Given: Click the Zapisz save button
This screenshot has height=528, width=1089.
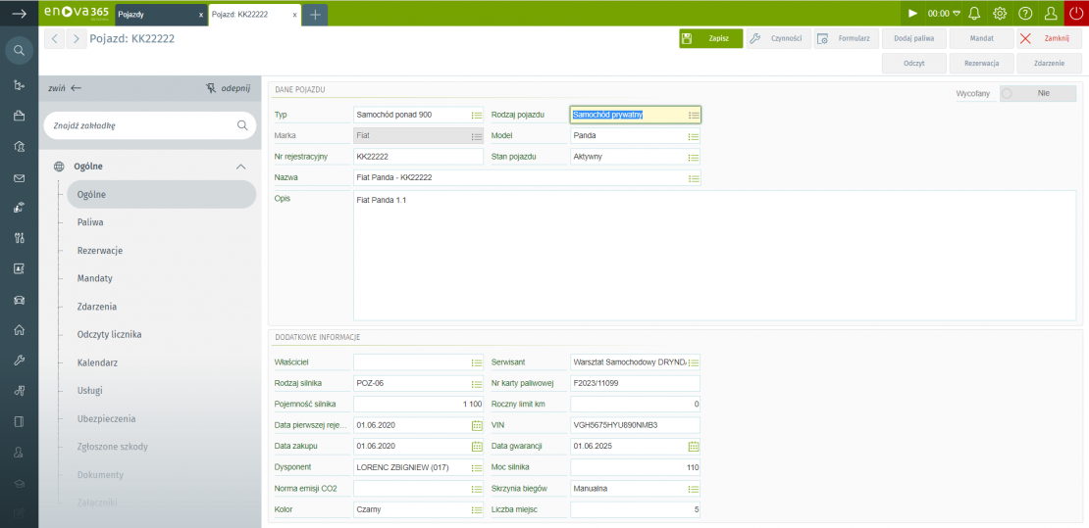Looking at the screenshot, I should click(x=710, y=38).
